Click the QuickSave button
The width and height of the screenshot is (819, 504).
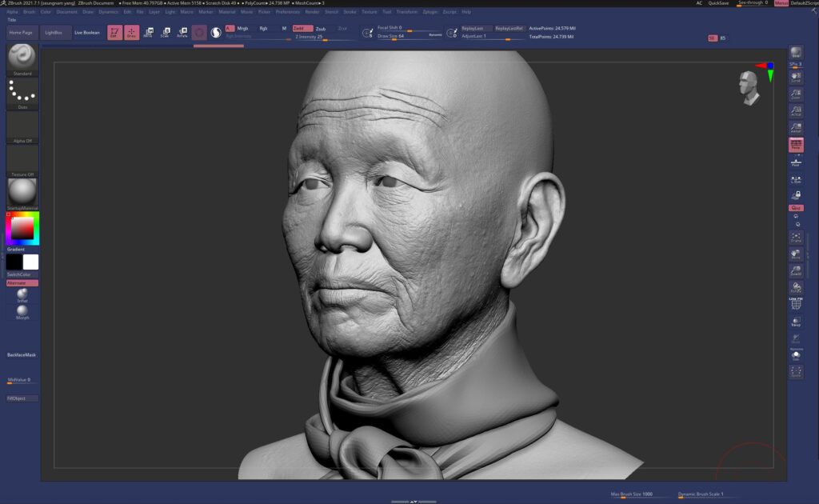coord(718,3)
